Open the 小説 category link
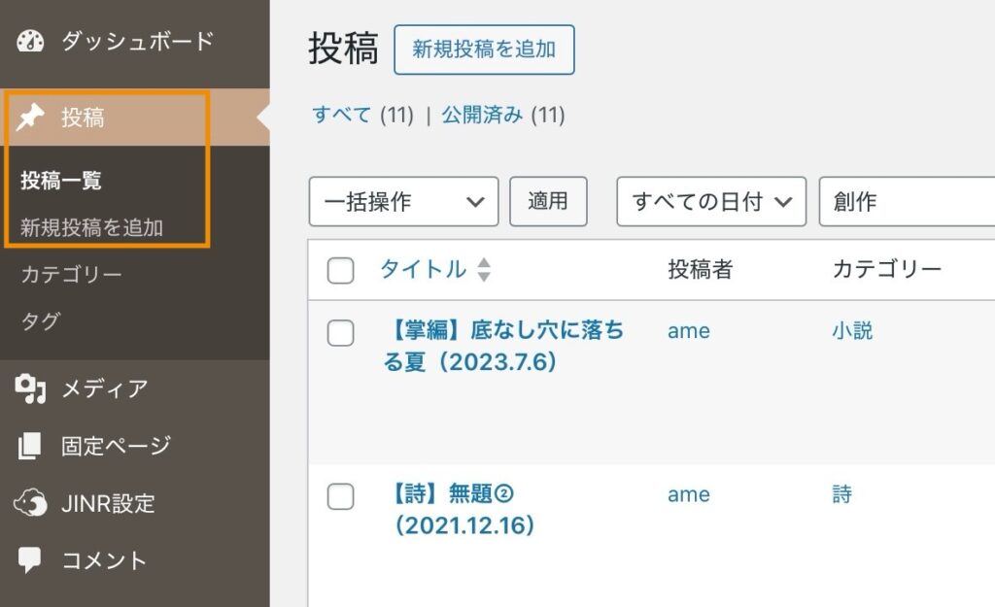The image size is (995, 607). 852,330
